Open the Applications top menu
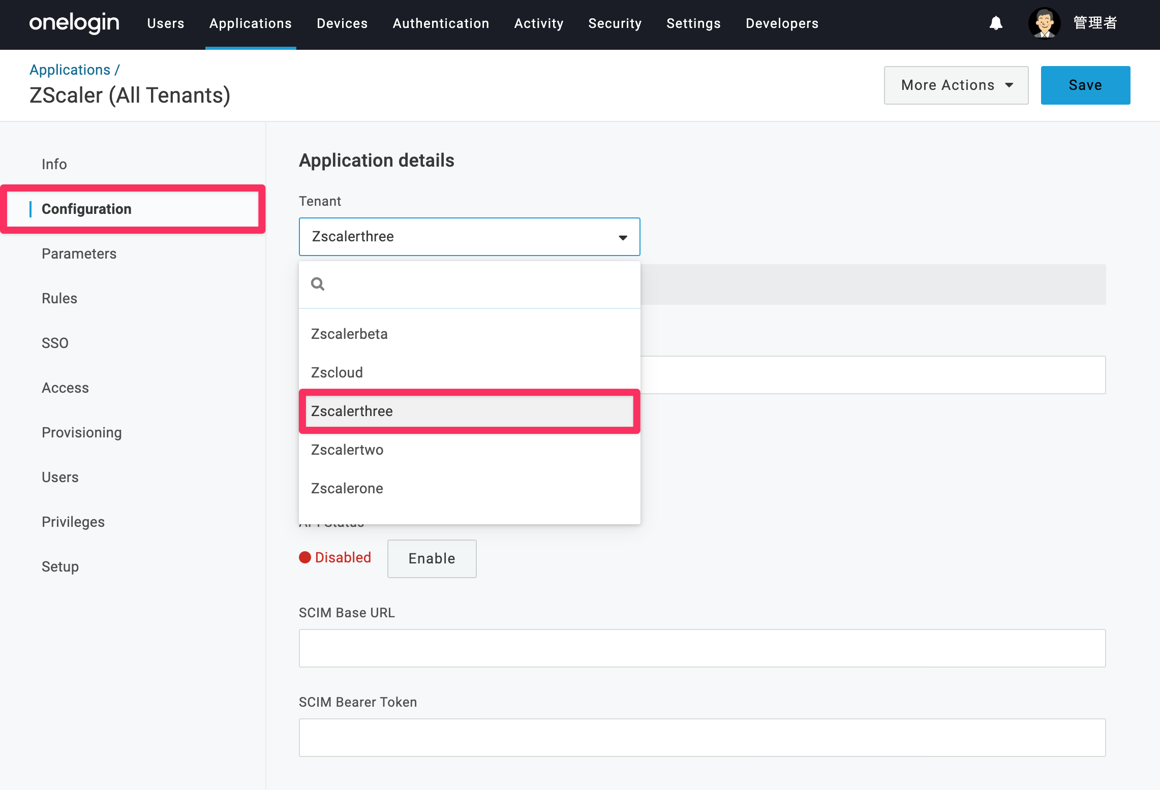Image resolution: width=1160 pixels, height=790 pixels. tap(251, 23)
